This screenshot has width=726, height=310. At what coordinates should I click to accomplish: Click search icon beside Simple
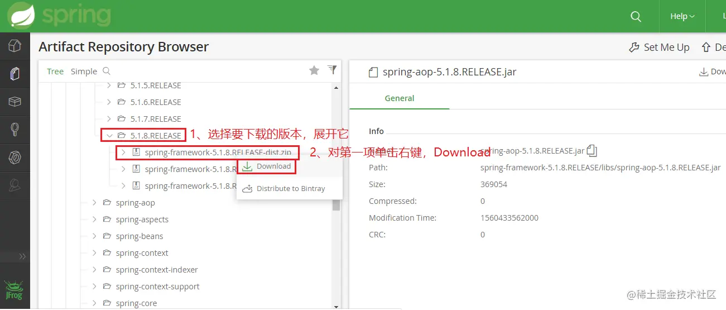[107, 71]
